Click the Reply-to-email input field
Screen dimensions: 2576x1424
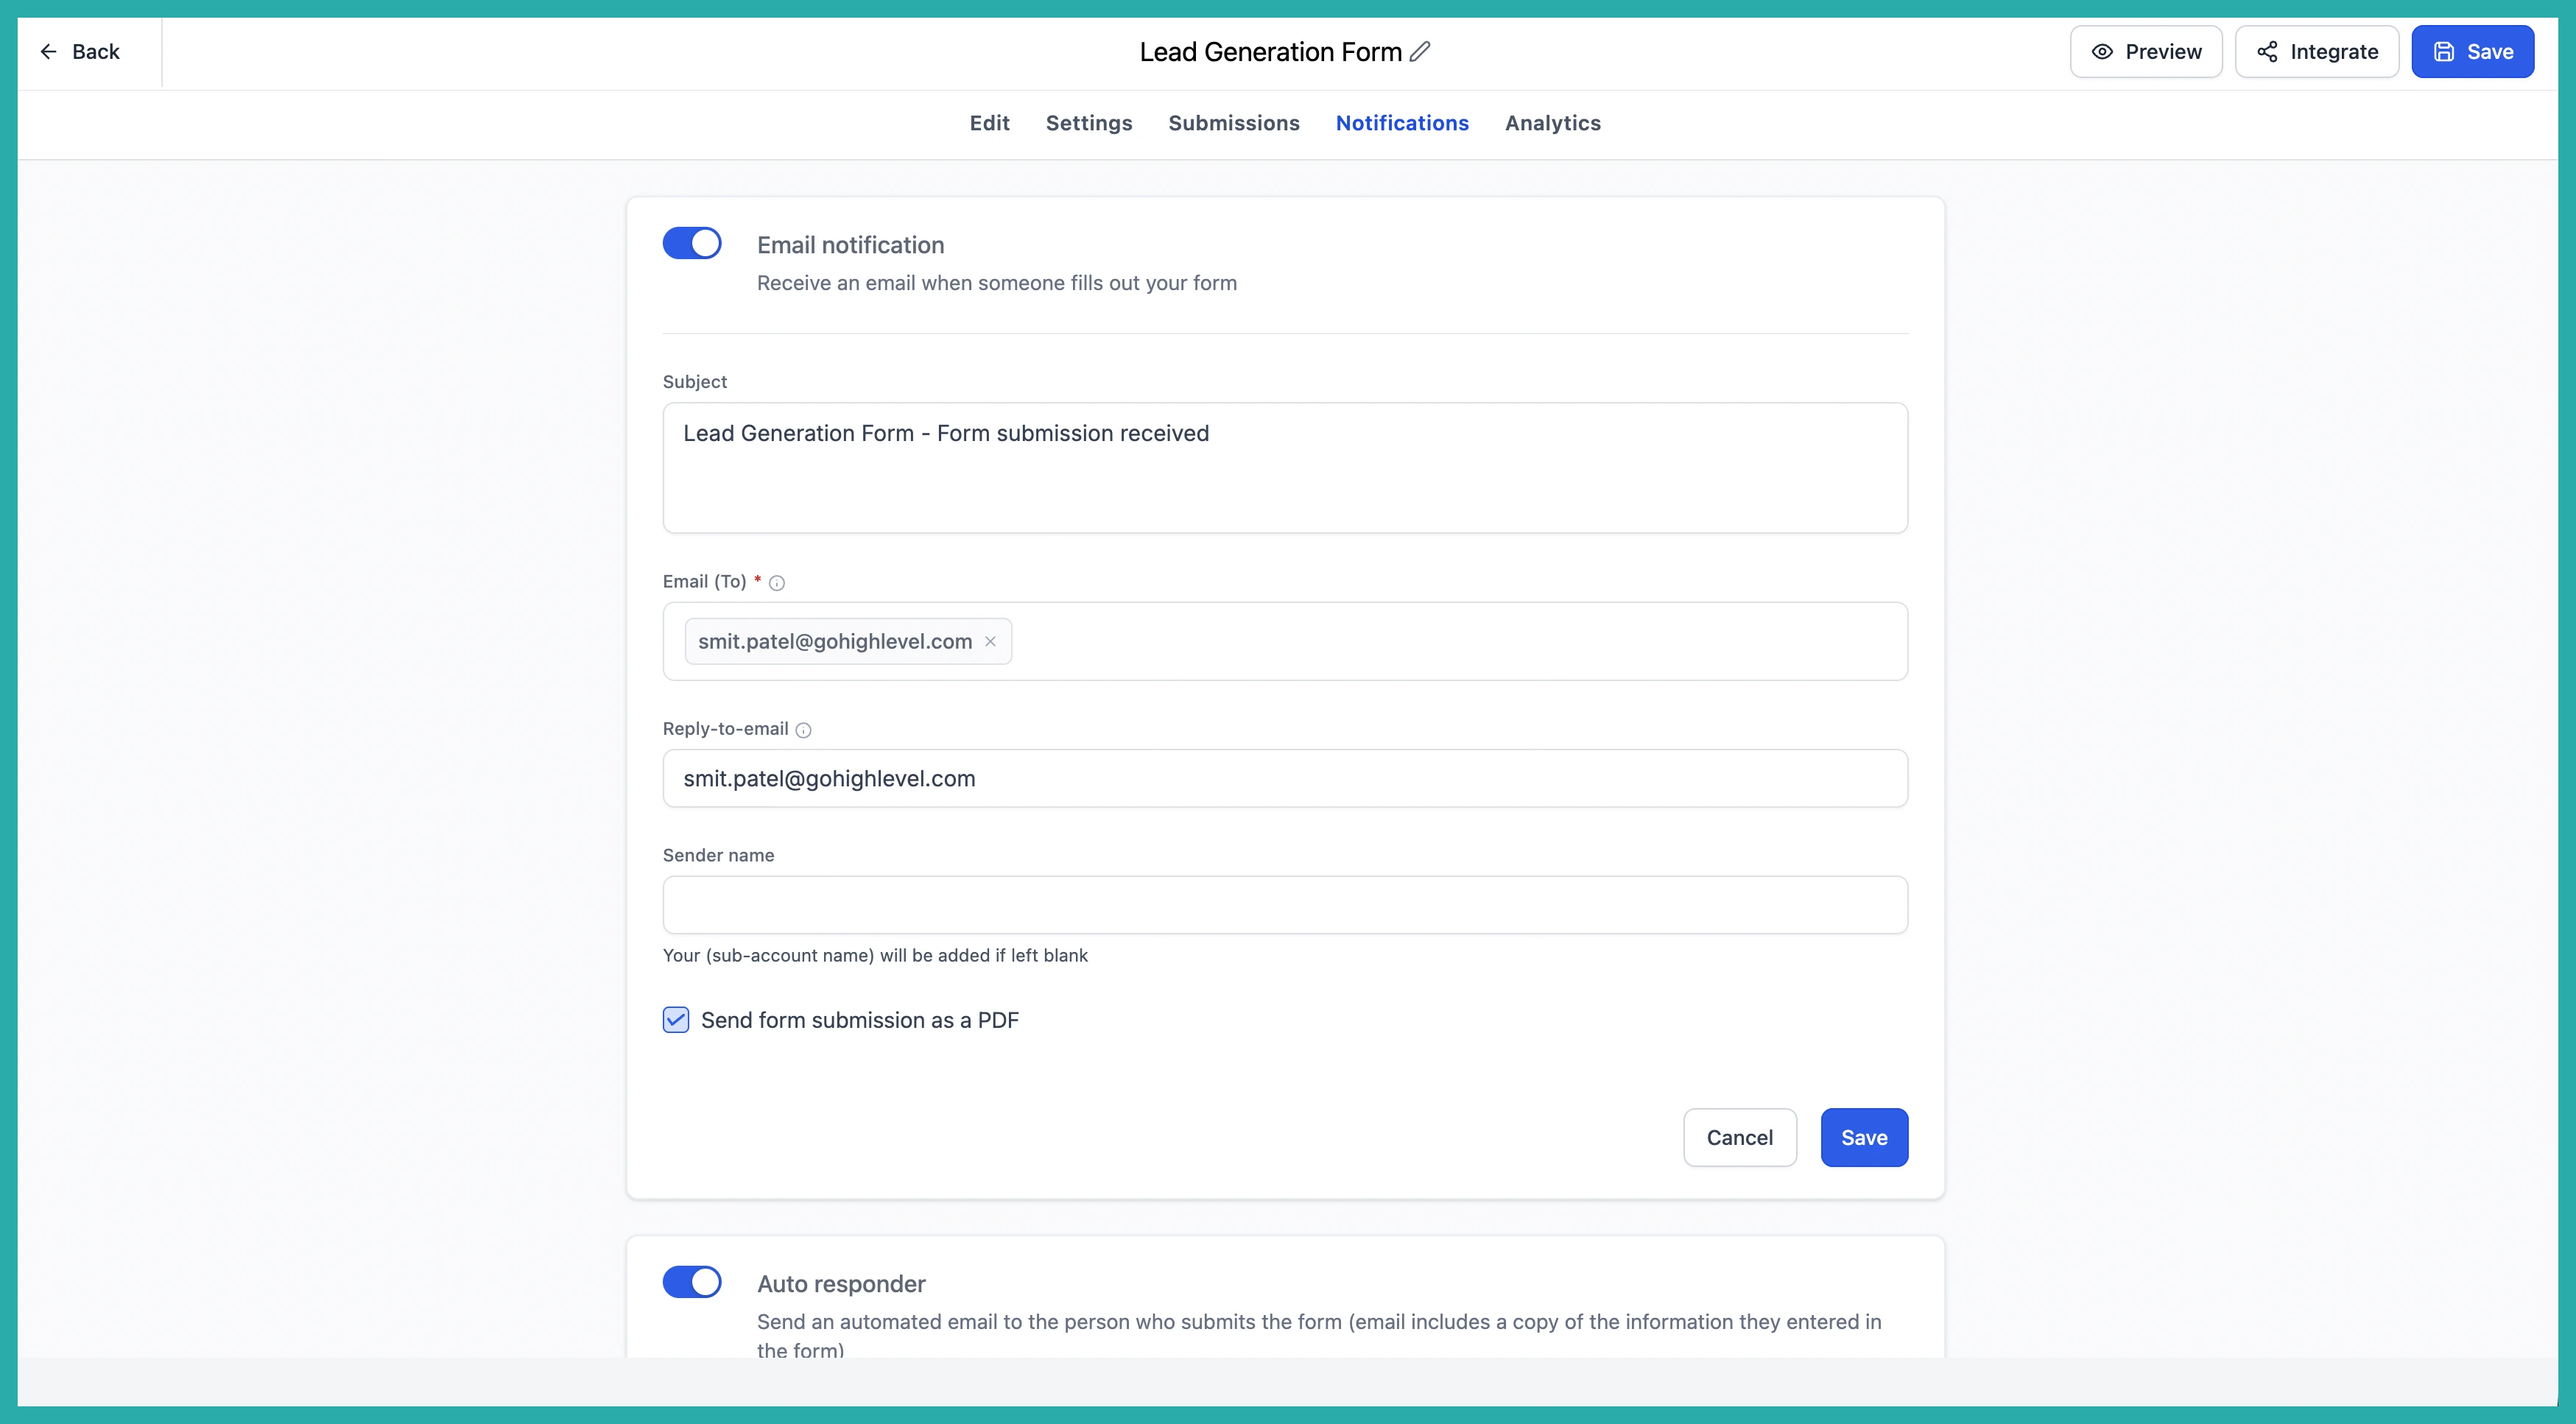click(1285, 778)
